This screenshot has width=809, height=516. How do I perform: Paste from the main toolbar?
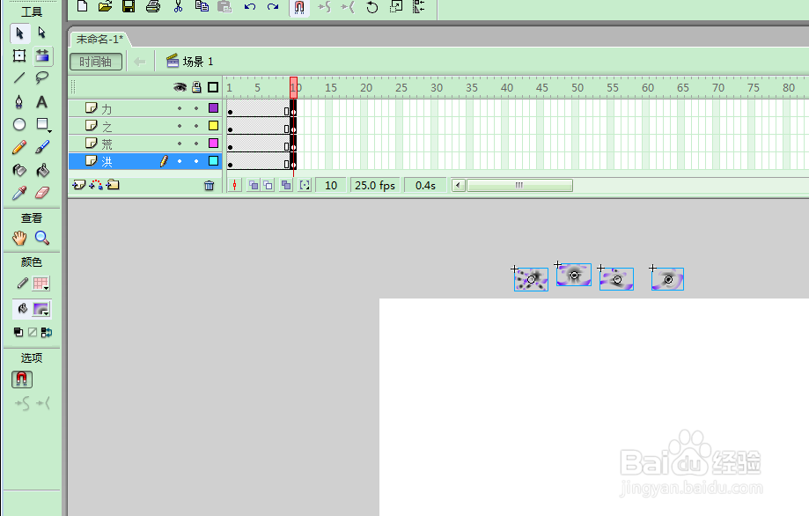coord(224,7)
